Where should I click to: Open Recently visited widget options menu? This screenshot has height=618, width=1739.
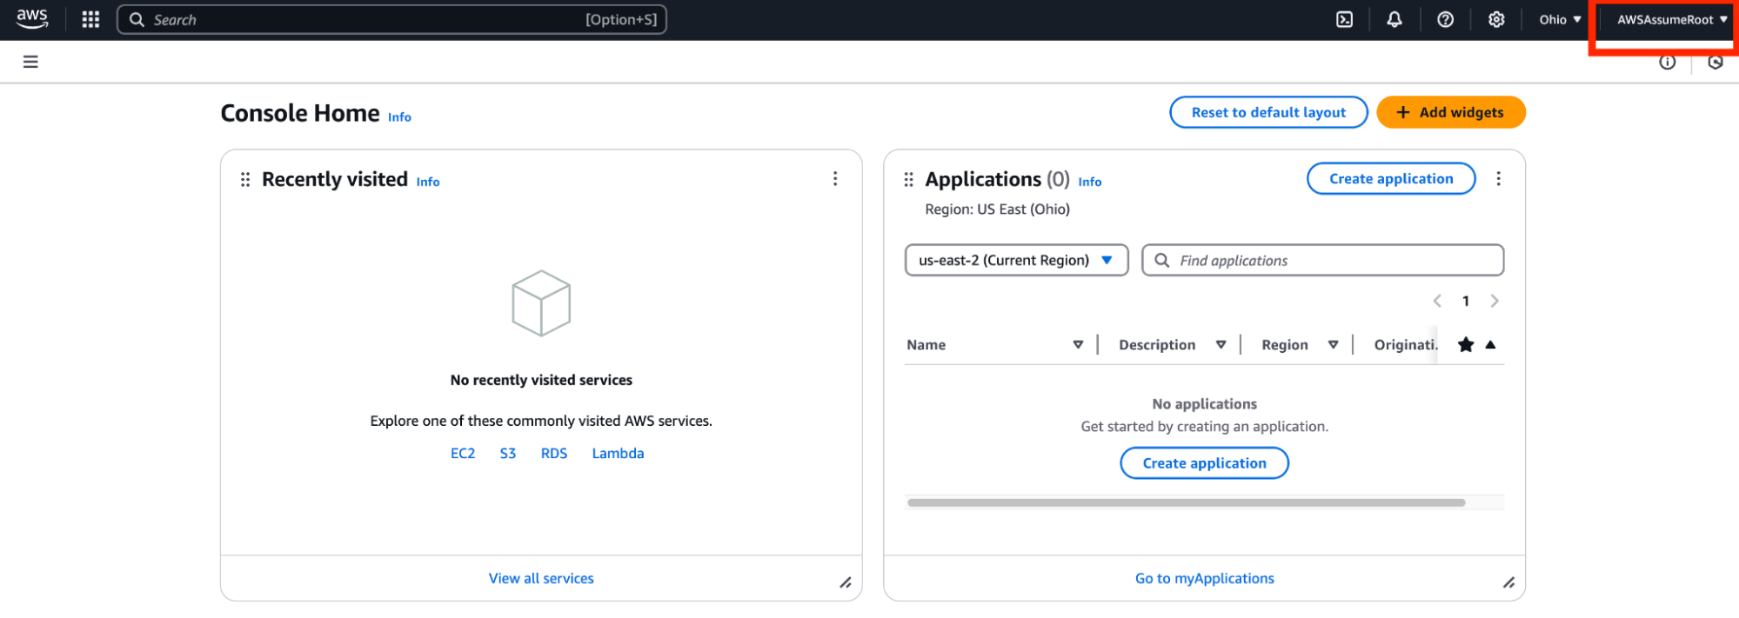tap(835, 179)
